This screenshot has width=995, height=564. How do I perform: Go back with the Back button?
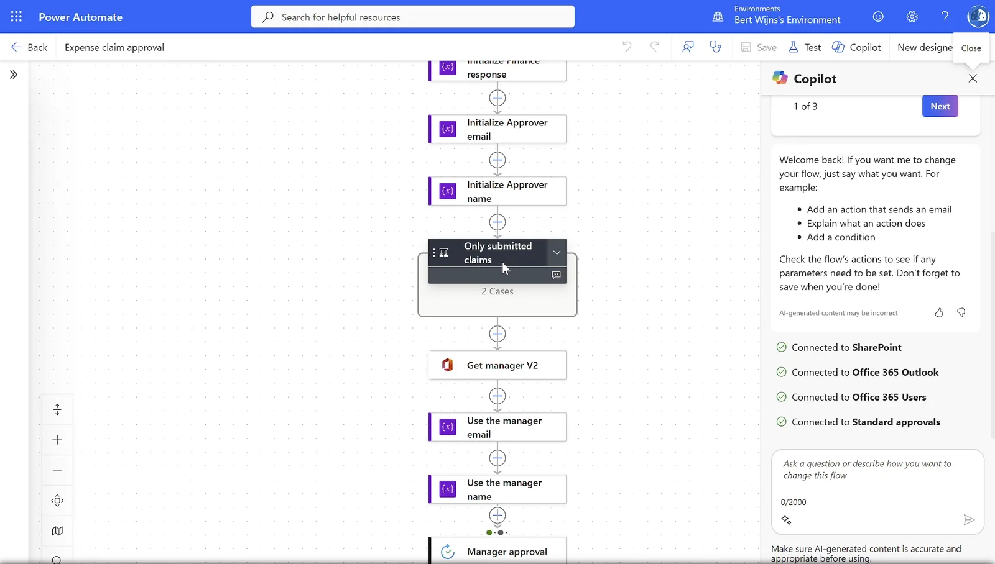[x=29, y=47]
